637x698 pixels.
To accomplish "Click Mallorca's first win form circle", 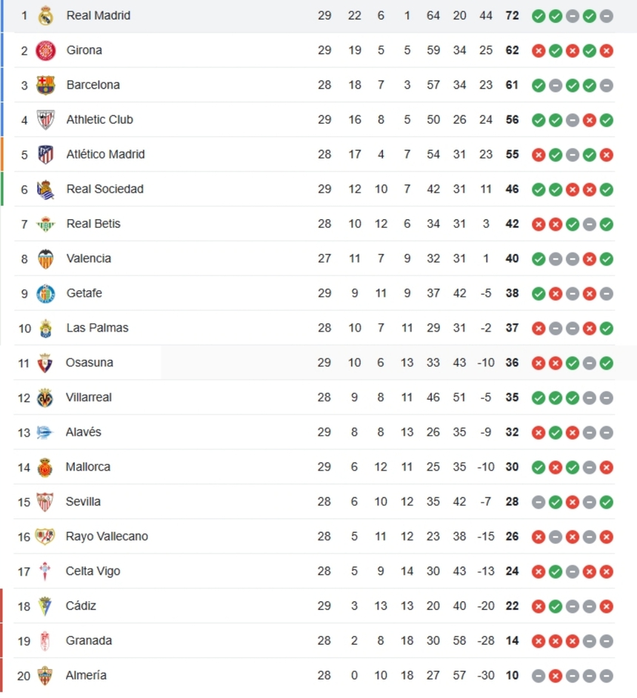I will point(538,467).
